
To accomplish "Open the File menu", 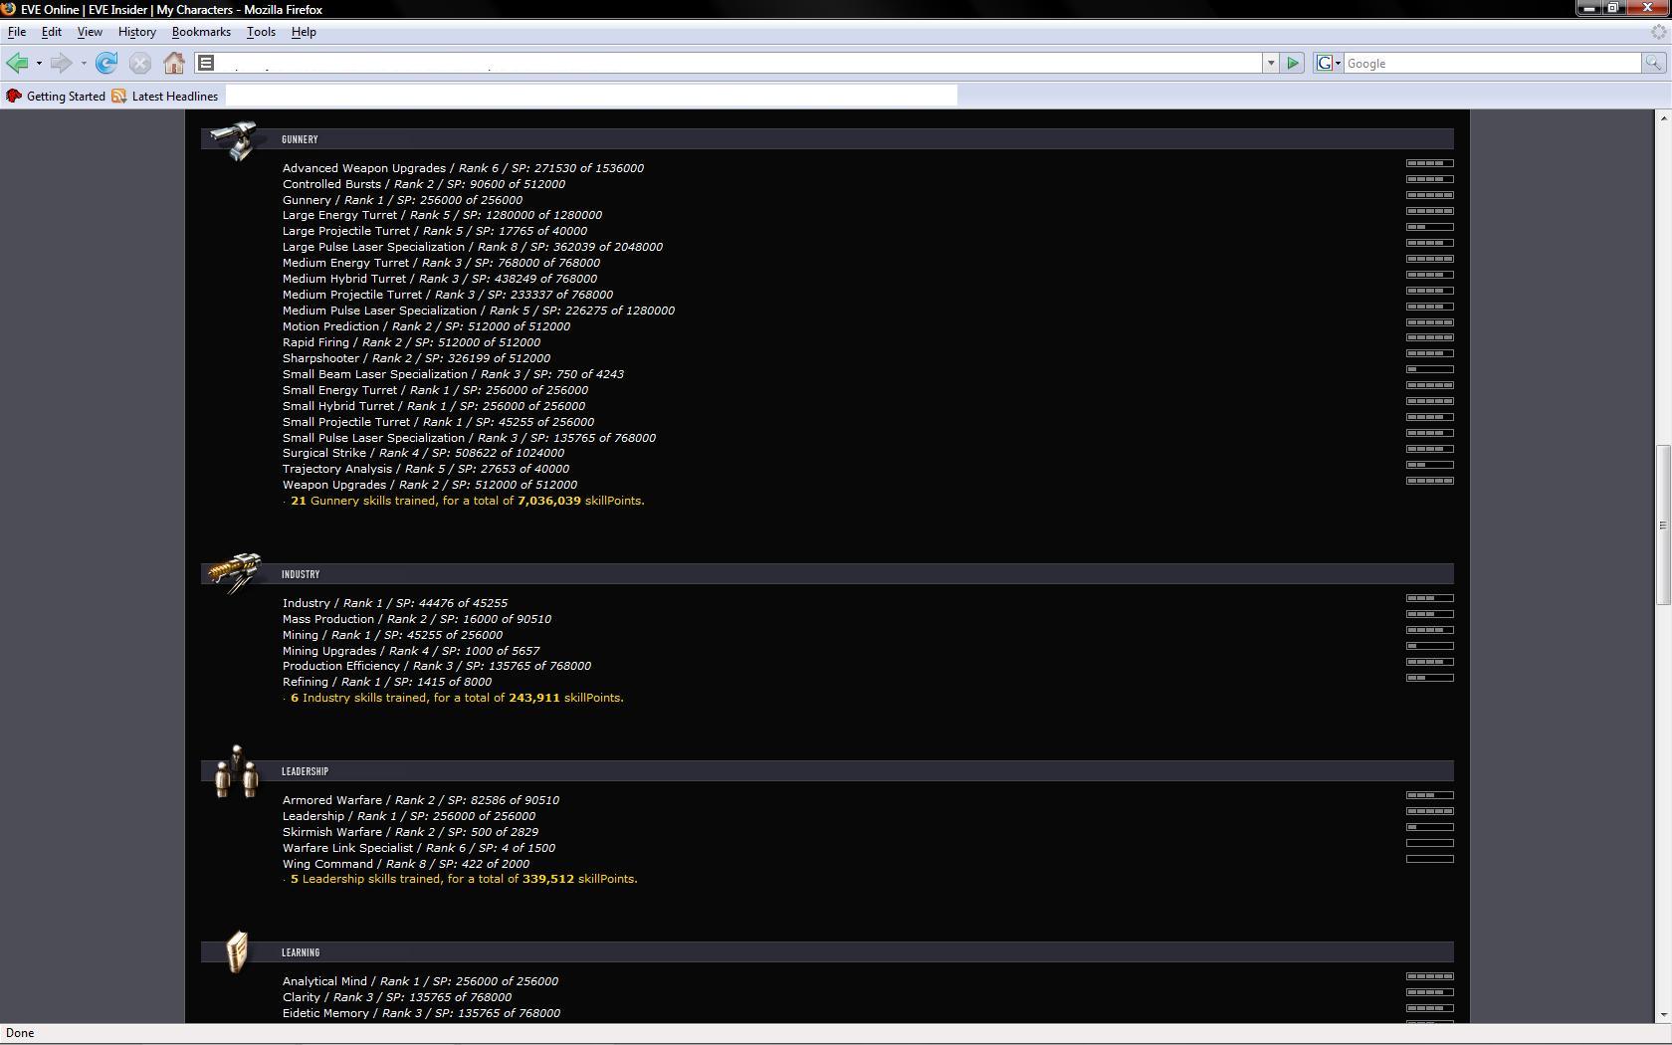I will coord(17,32).
